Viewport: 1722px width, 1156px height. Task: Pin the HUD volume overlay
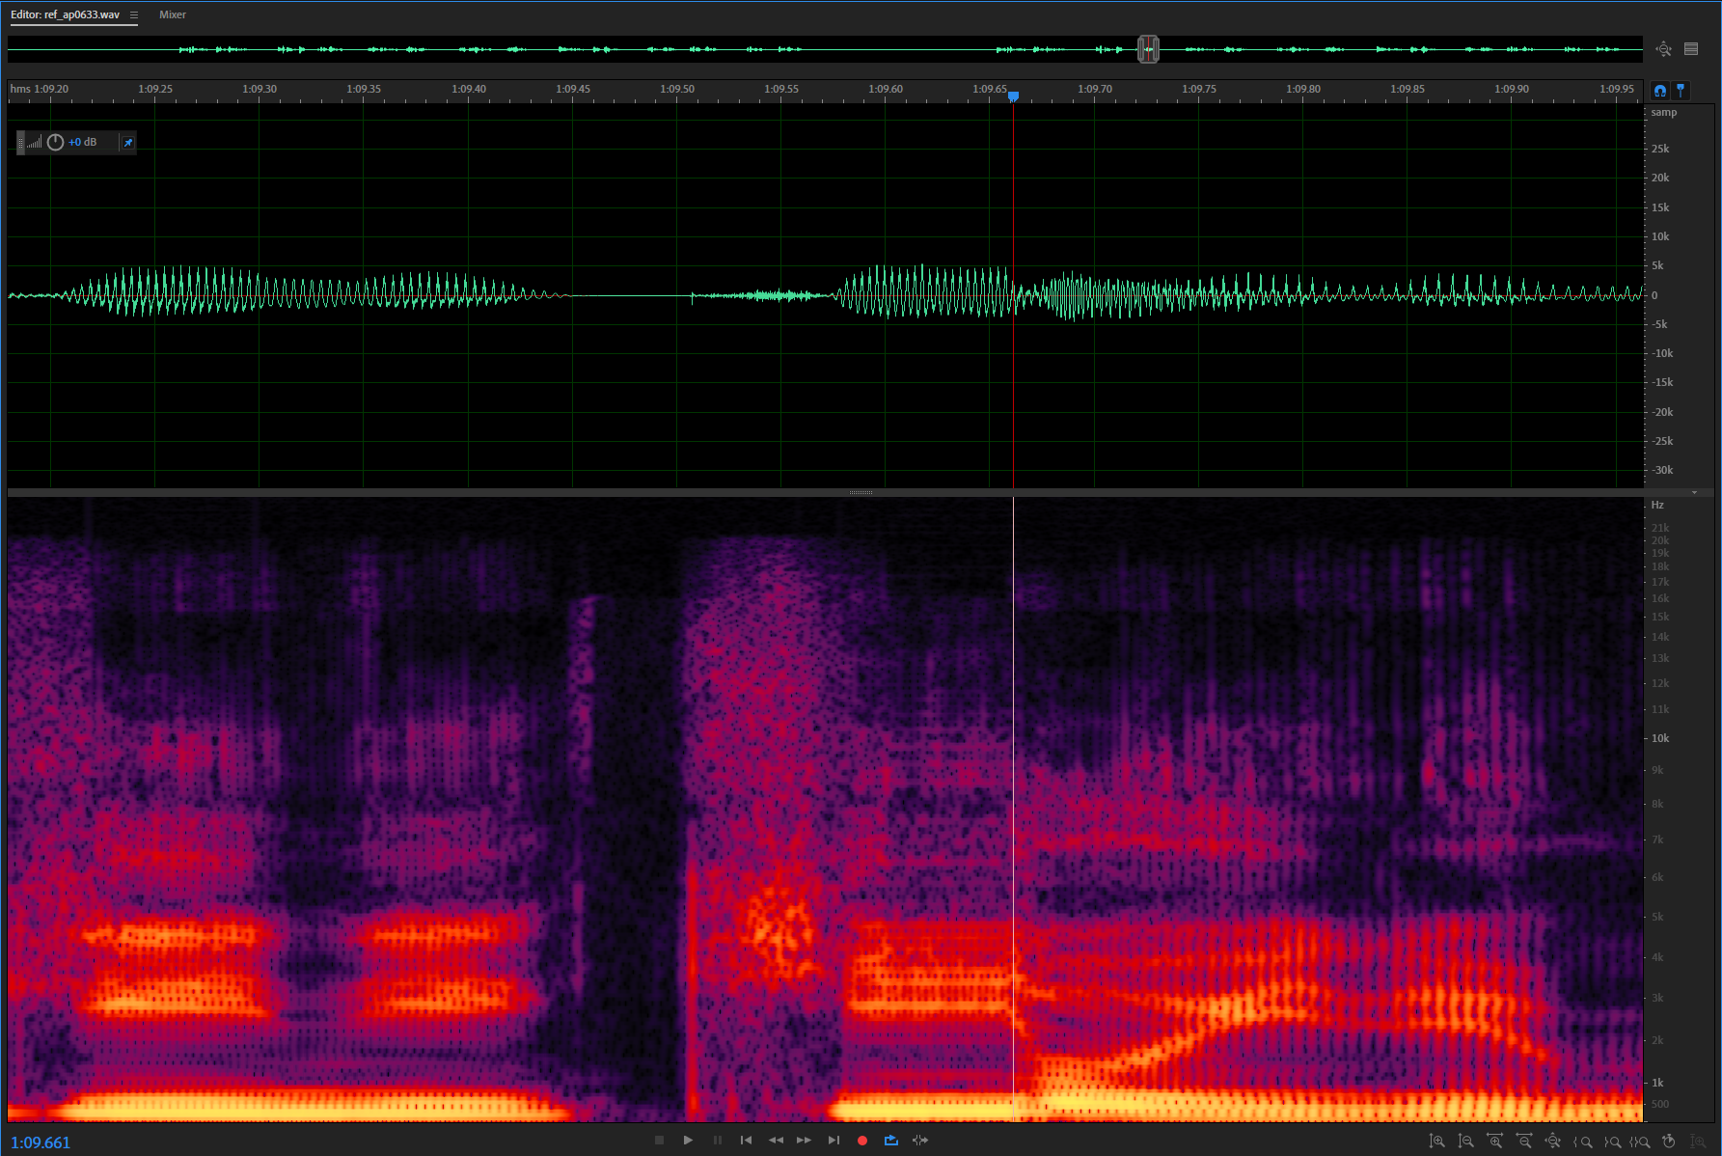[128, 143]
